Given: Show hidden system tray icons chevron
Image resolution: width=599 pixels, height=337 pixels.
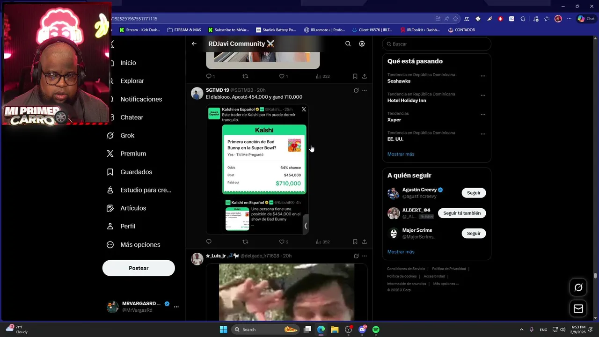Looking at the screenshot, I should click(521, 330).
